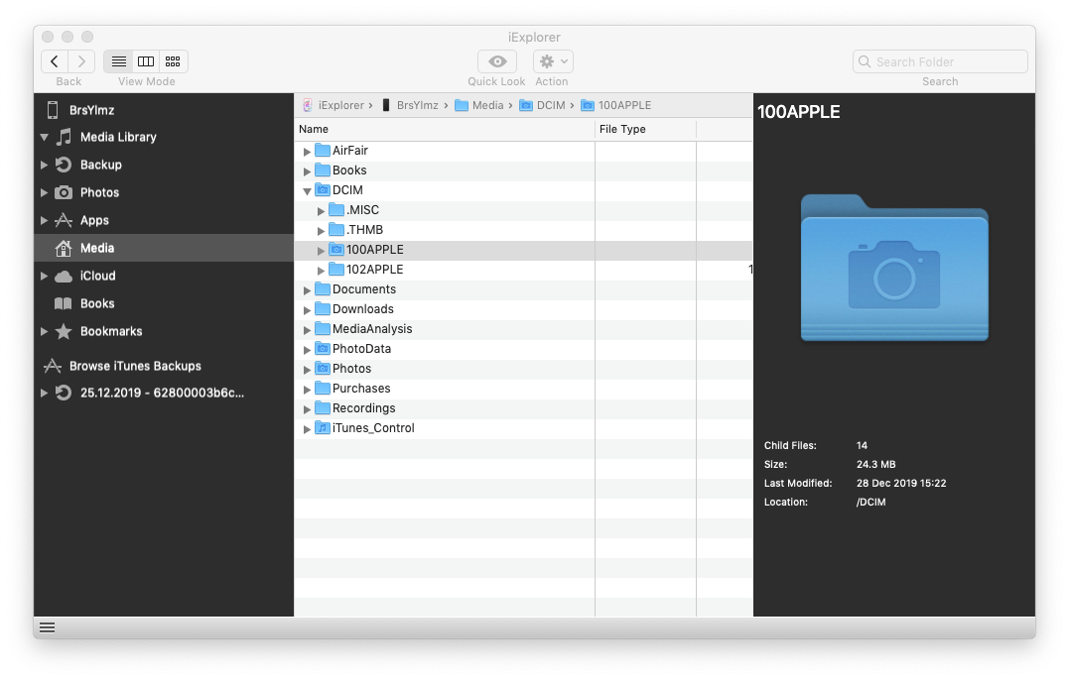Click the 100APPLE camera folder icon

pyautogui.click(x=336, y=249)
